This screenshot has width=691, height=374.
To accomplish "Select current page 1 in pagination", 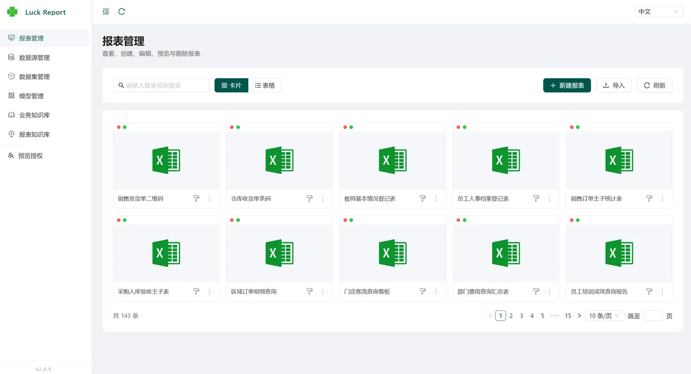I will [x=500, y=316].
